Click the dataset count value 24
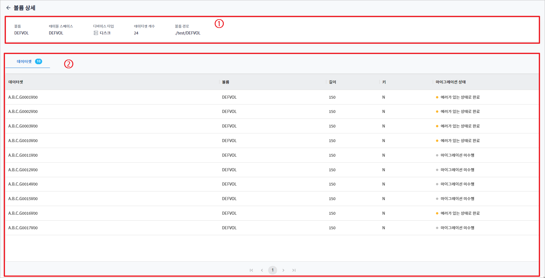 [x=136, y=33]
